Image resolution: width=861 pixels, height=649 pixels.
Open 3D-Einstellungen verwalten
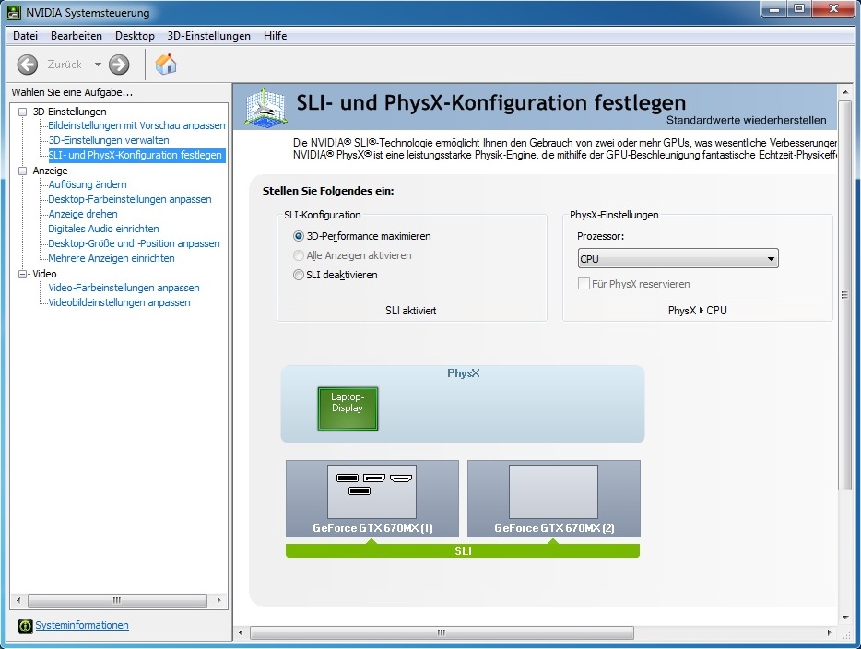[109, 140]
